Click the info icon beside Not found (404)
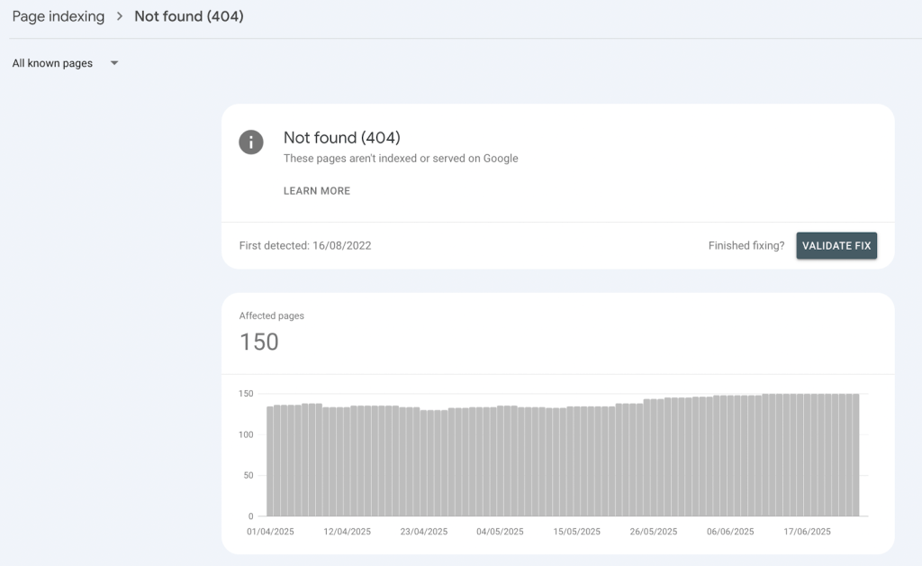This screenshot has width=922, height=566. click(251, 142)
